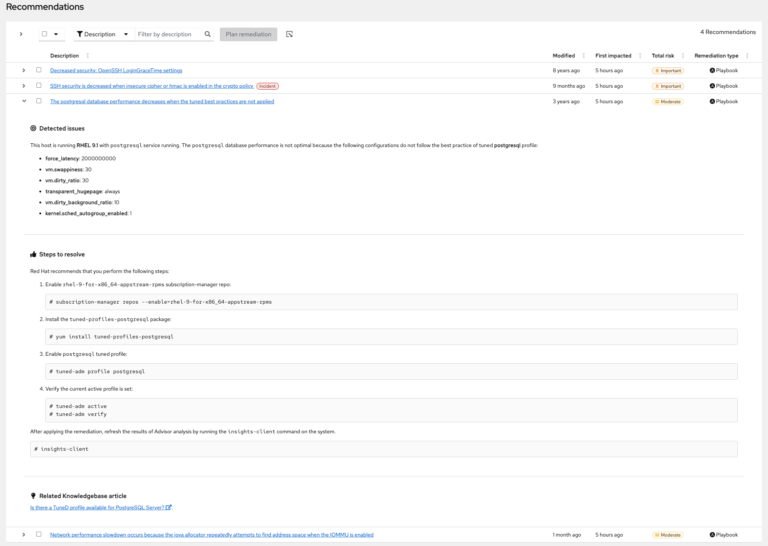
Task: Click the export/download icon next to Plan remediation
Action: [x=289, y=34]
